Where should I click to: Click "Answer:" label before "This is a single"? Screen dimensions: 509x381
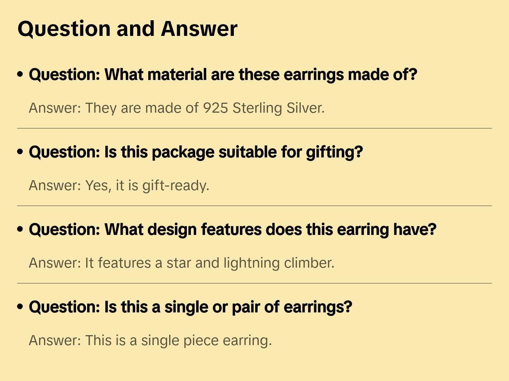[55, 340]
